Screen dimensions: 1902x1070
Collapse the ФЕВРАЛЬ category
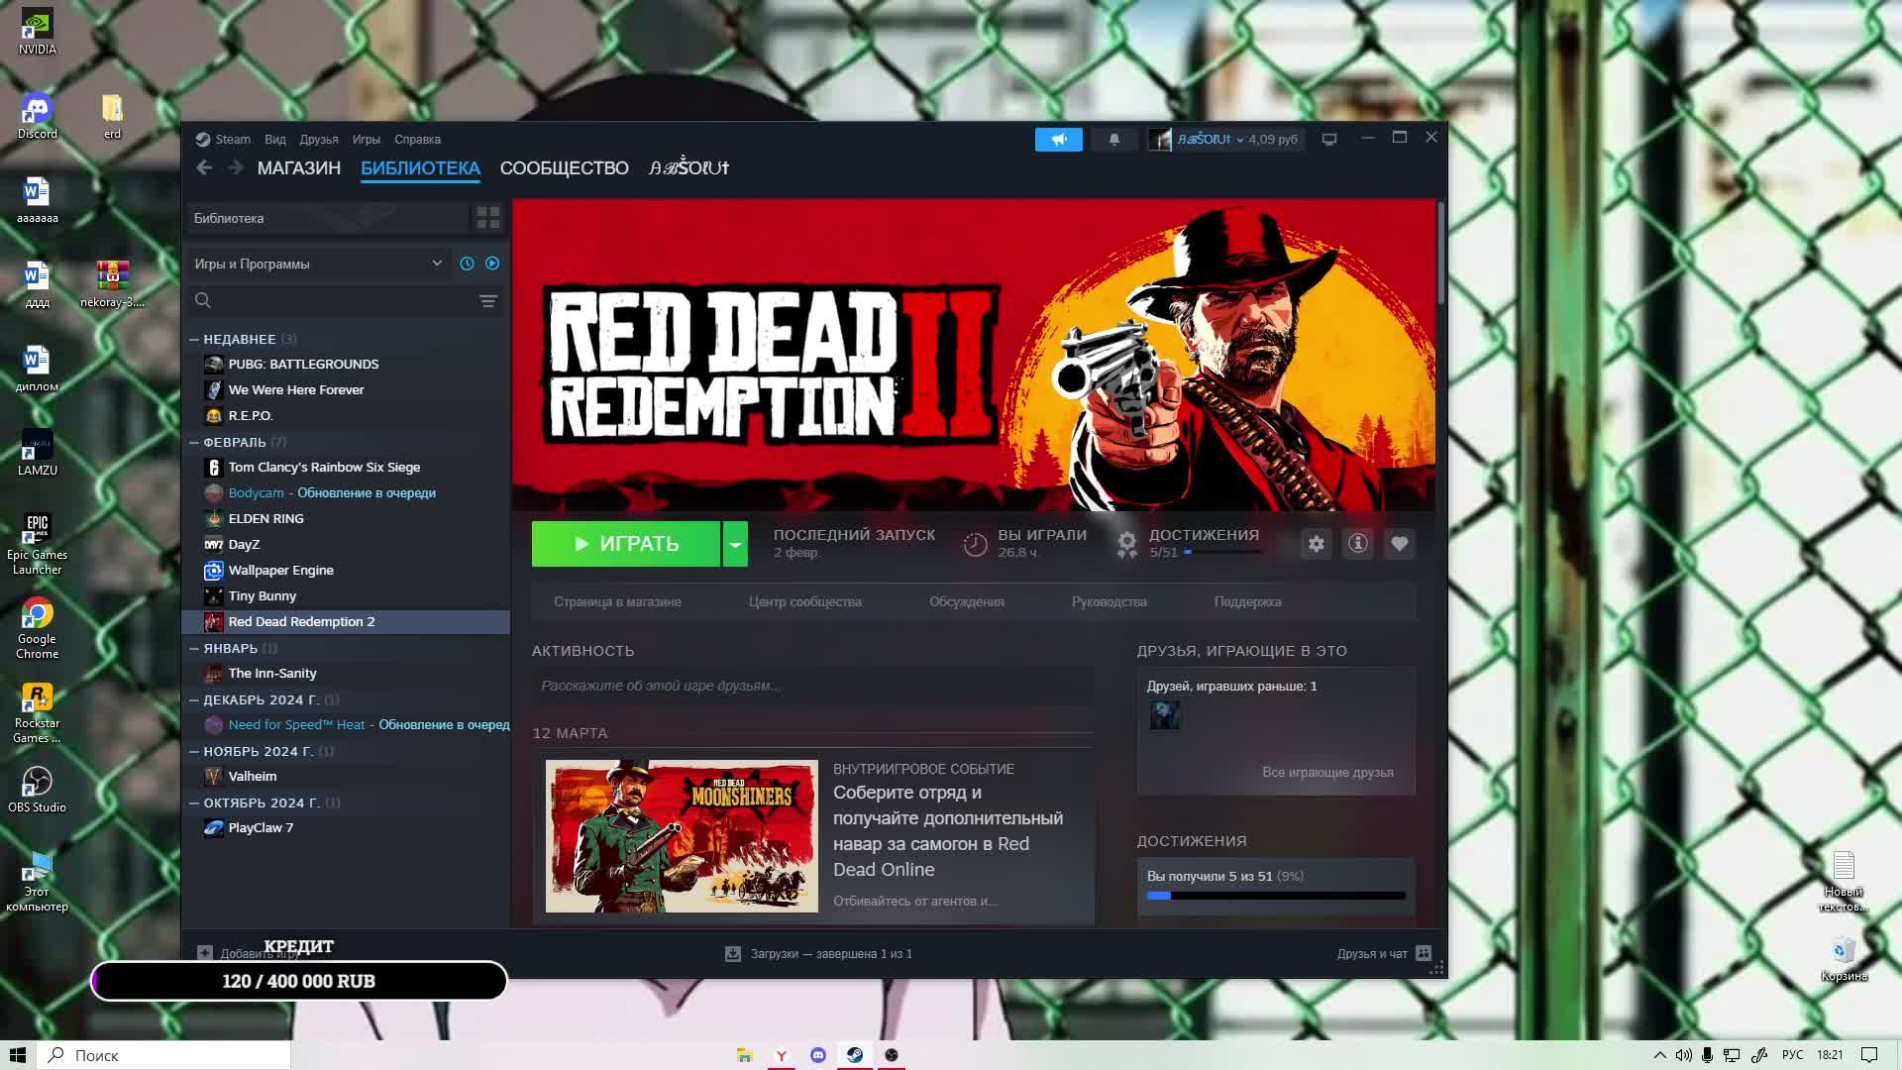pyautogui.click(x=195, y=442)
